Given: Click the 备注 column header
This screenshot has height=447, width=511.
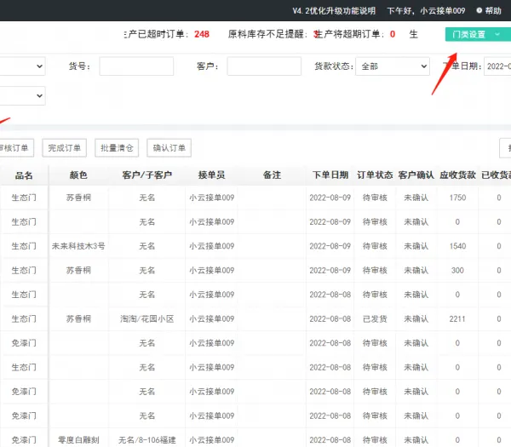Looking at the screenshot, I should 272,175.
